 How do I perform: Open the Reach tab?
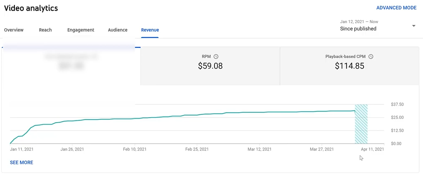pos(45,30)
